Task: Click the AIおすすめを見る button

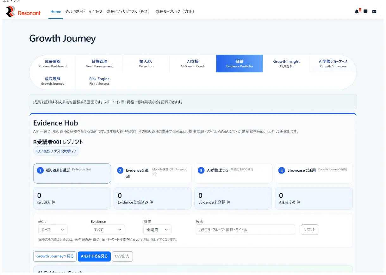Action: [x=94, y=256]
